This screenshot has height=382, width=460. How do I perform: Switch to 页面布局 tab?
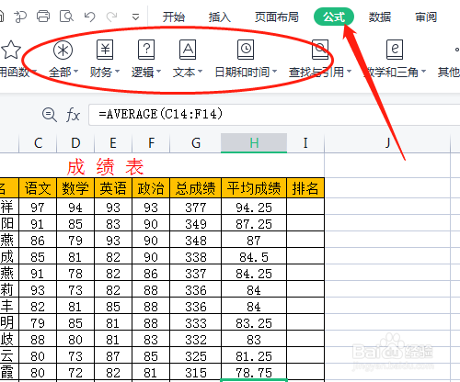277,17
